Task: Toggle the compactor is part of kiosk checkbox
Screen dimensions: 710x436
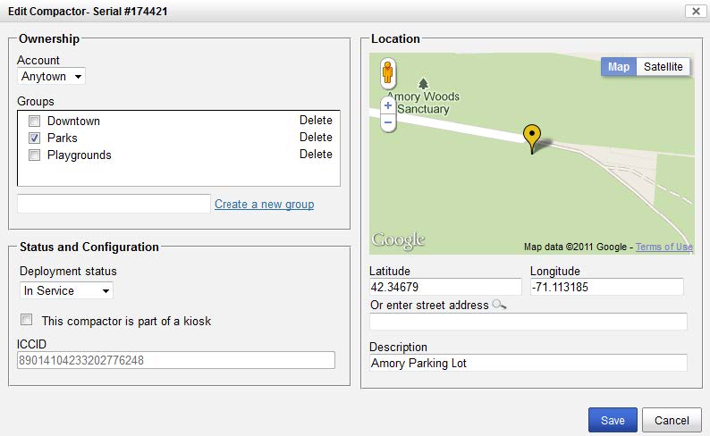Action: coord(27,320)
